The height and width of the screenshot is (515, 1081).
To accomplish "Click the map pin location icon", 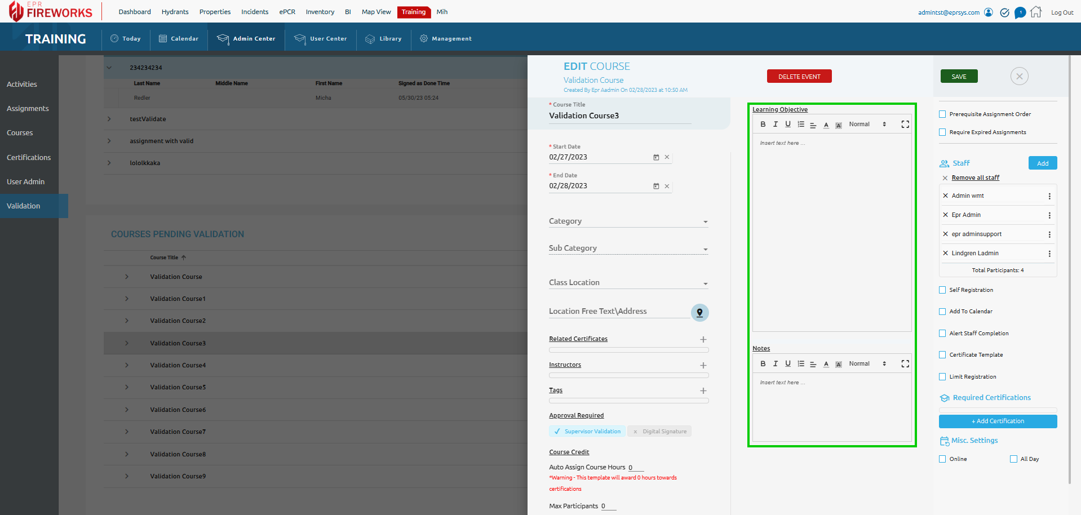I will [x=699, y=313].
